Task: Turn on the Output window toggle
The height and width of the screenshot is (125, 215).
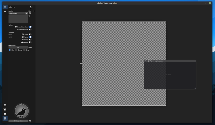Action: pos(30,34)
